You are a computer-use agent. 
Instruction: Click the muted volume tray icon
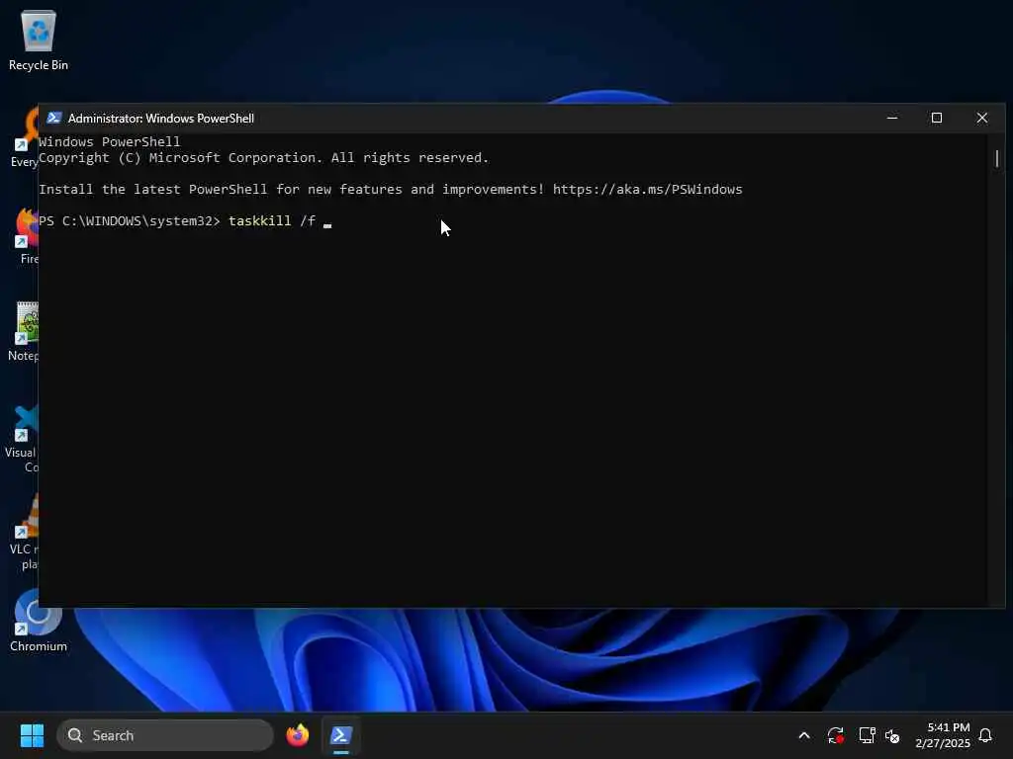tap(892, 735)
